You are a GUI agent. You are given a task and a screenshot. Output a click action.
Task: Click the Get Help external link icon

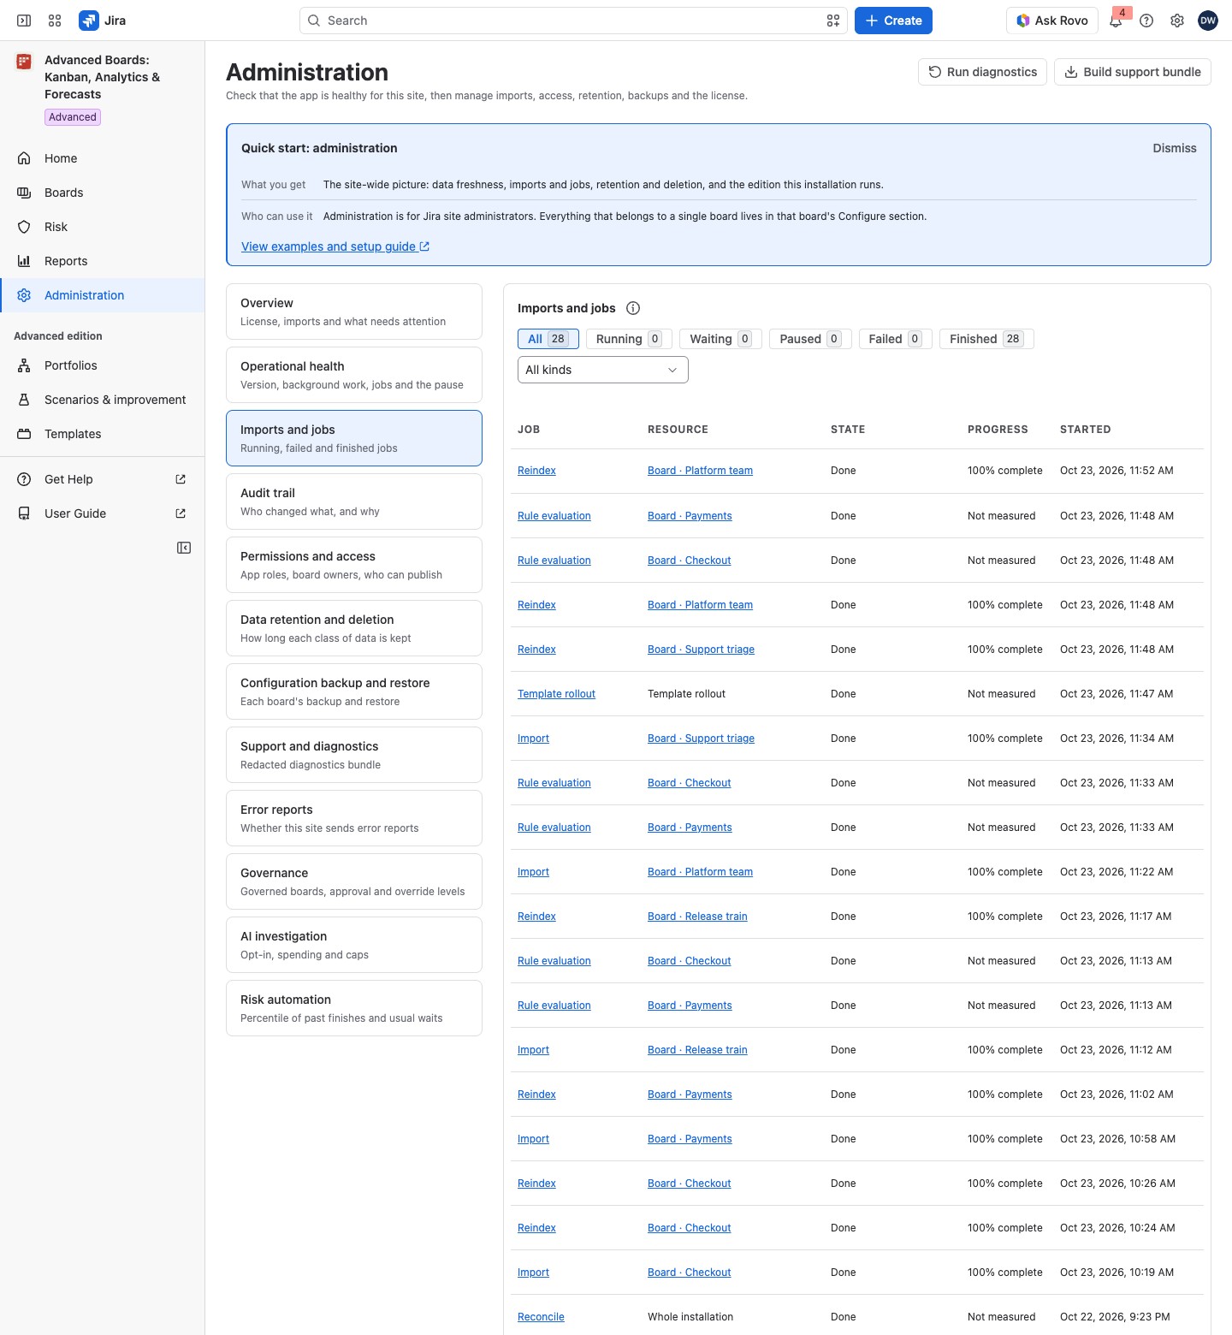pos(181,479)
